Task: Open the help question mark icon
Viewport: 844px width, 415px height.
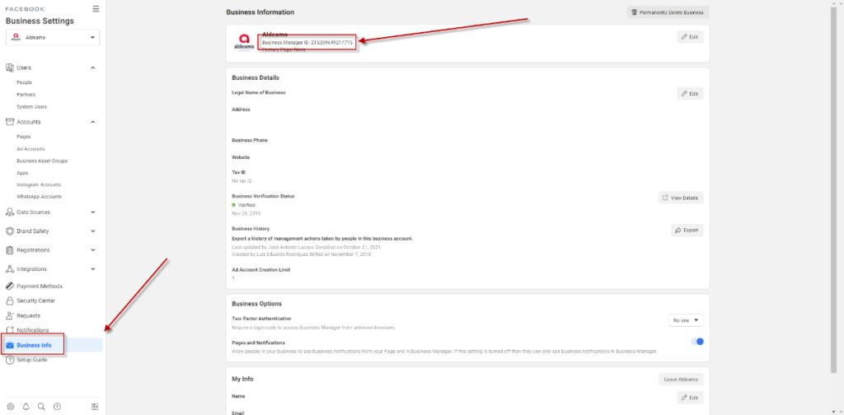Action: coord(57,407)
